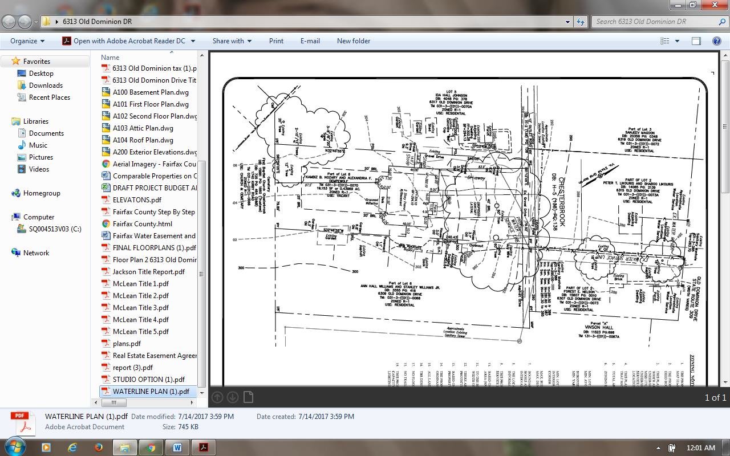
Task: Click the Print button
Action: pos(276,41)
